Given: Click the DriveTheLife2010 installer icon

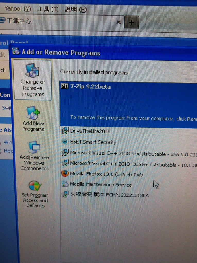Looking at the screenshot, I should 65,131.
